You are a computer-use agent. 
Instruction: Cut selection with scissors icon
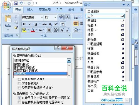tap(16, 17)
